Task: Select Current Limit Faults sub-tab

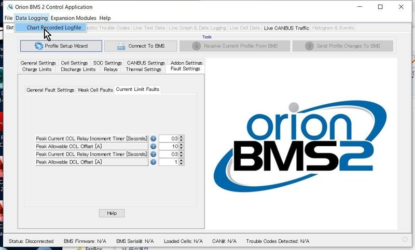Action: click(x=137, y=89)
